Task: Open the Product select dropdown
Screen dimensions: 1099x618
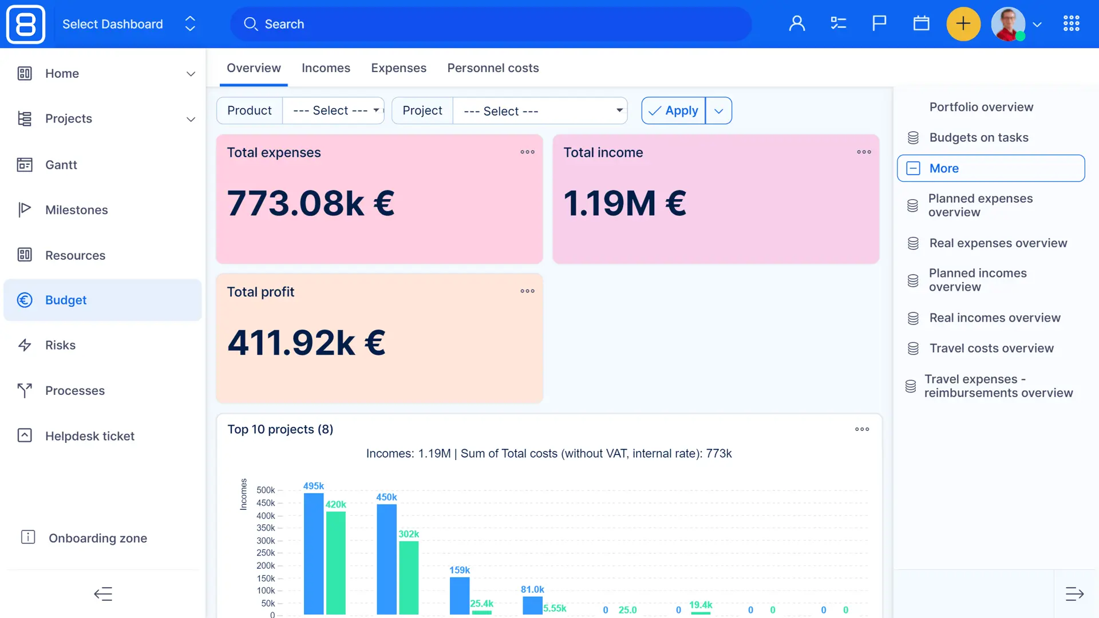Action: tap(333, 110)
